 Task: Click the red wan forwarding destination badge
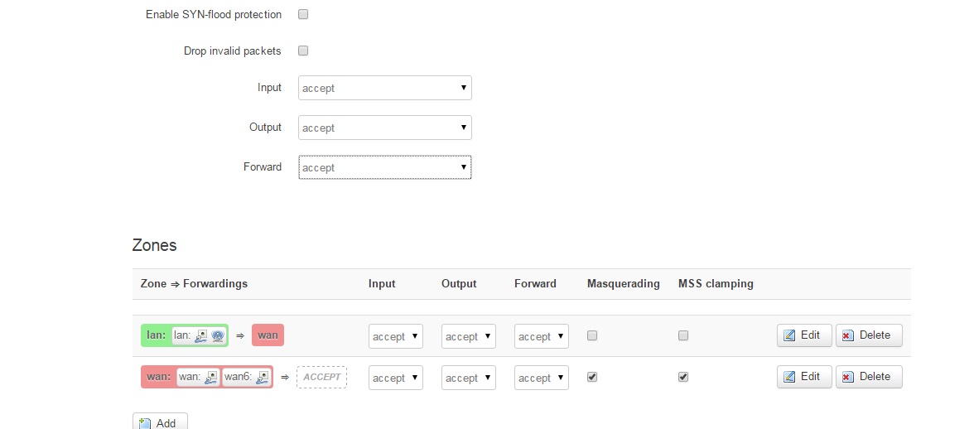tap(268, 335)
